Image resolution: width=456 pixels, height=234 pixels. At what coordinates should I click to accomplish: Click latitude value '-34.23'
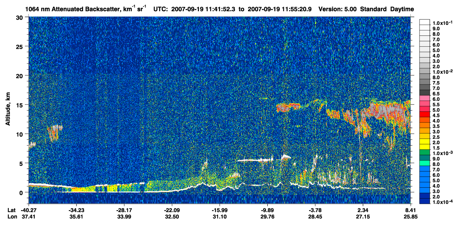tap(76, 210)
